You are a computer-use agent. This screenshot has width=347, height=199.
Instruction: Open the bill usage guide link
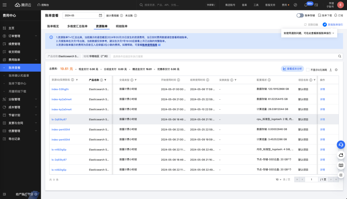click(150, 45)
